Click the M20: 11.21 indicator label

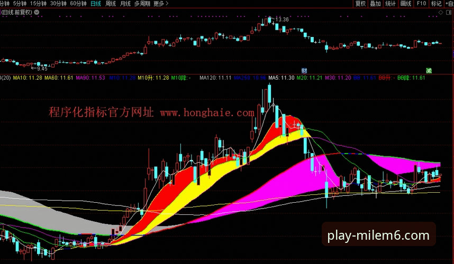point(310,78)
